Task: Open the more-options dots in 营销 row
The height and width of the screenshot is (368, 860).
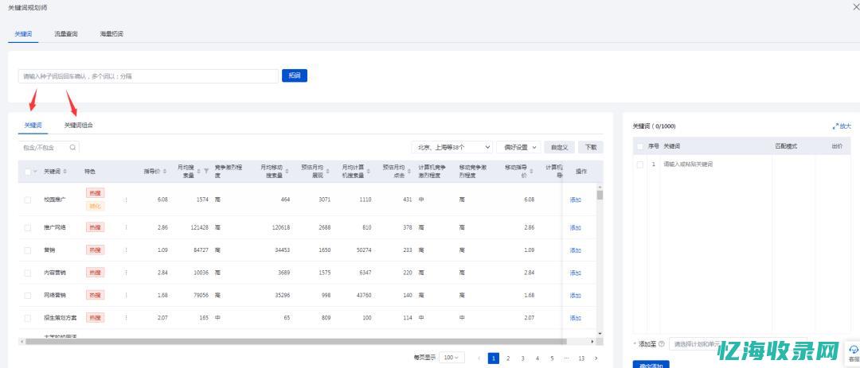Action: (126, 250)
